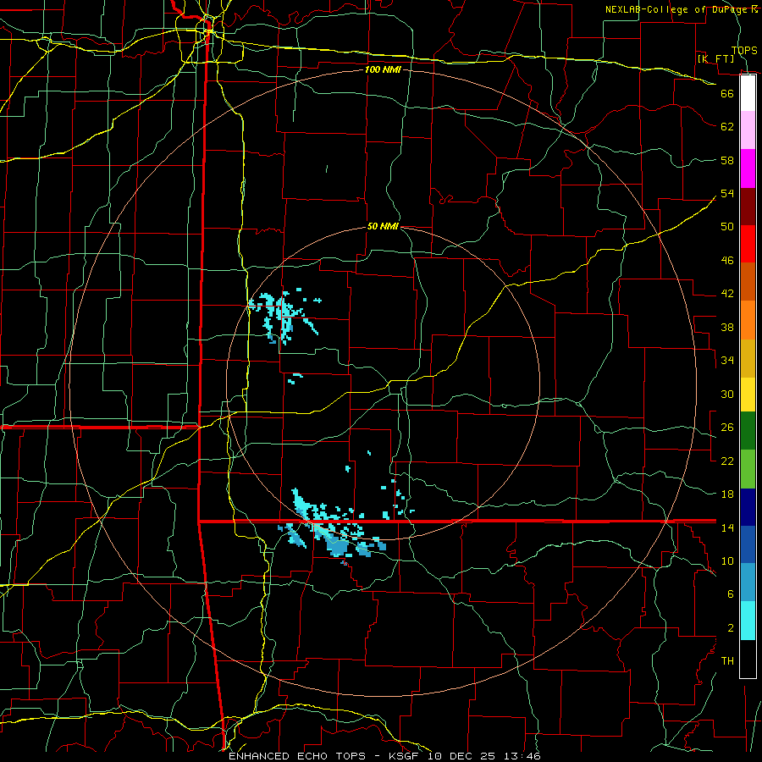Click the magenta legend swatch
This screenshot has height=762, width=762.
[748, 168]
